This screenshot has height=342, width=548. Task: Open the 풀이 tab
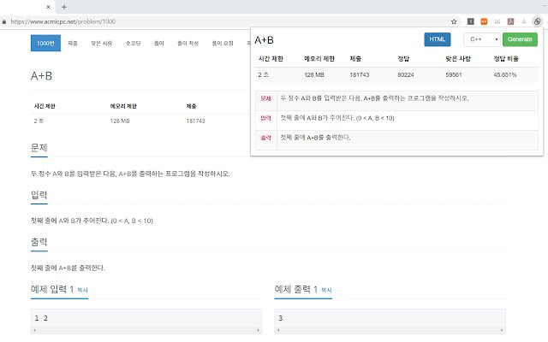(159, 44)
